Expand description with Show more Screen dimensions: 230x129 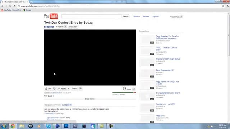tap(90, 99)
